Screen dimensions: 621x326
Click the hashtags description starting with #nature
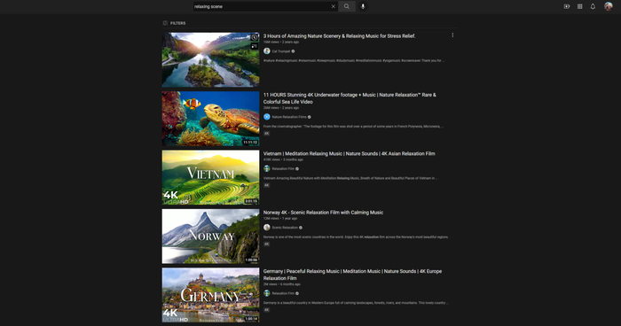coord(354,60)
